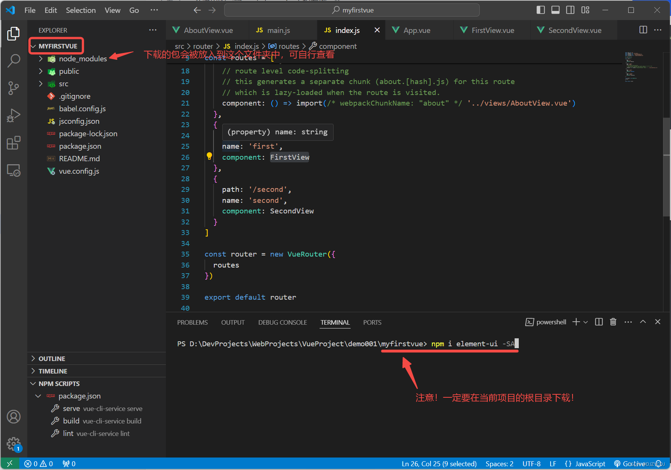
Task: Open the Search view in activity bar
Action: point(14,61)
